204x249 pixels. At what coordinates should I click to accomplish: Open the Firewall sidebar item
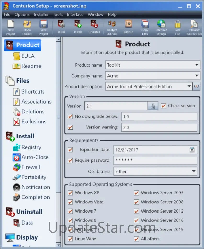tap(26, 167)
